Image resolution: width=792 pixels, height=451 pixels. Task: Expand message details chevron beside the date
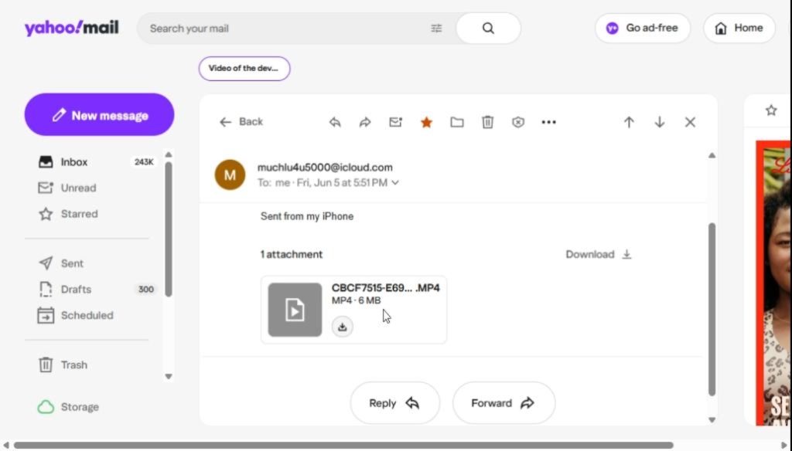pos(395,182)
